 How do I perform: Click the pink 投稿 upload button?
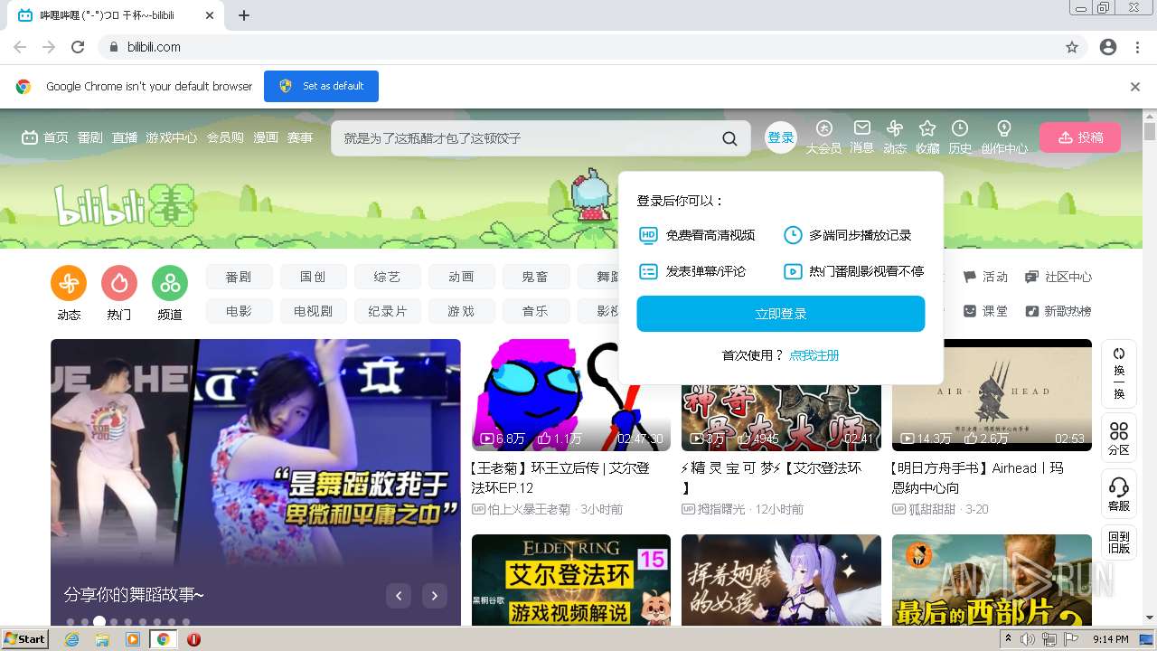point(1080,137)
